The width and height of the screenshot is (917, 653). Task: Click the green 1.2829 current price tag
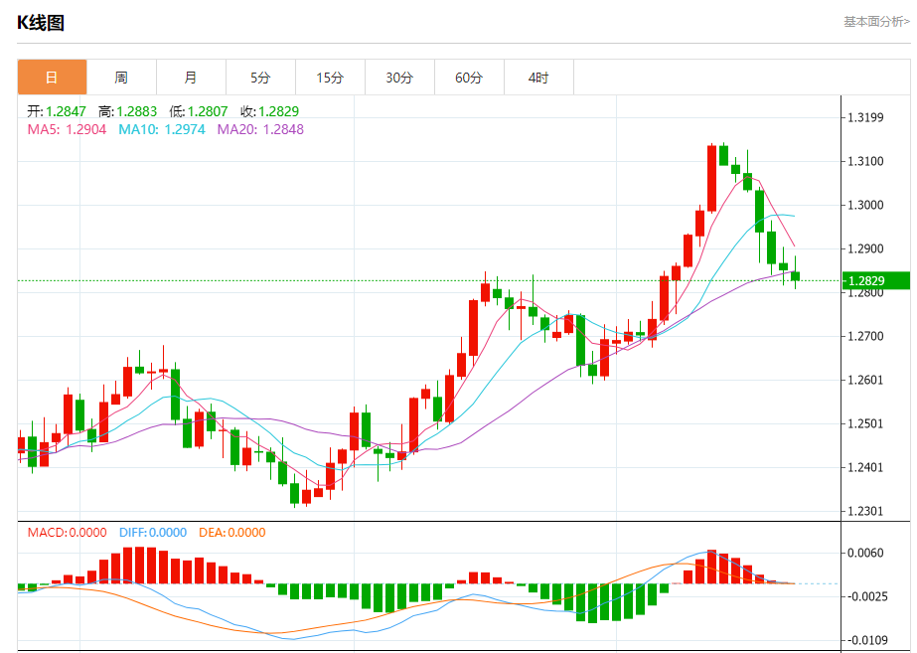pos(876,280)
